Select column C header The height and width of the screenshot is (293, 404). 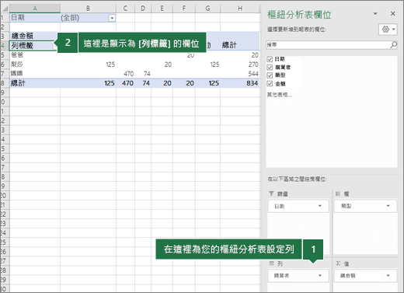125,9
